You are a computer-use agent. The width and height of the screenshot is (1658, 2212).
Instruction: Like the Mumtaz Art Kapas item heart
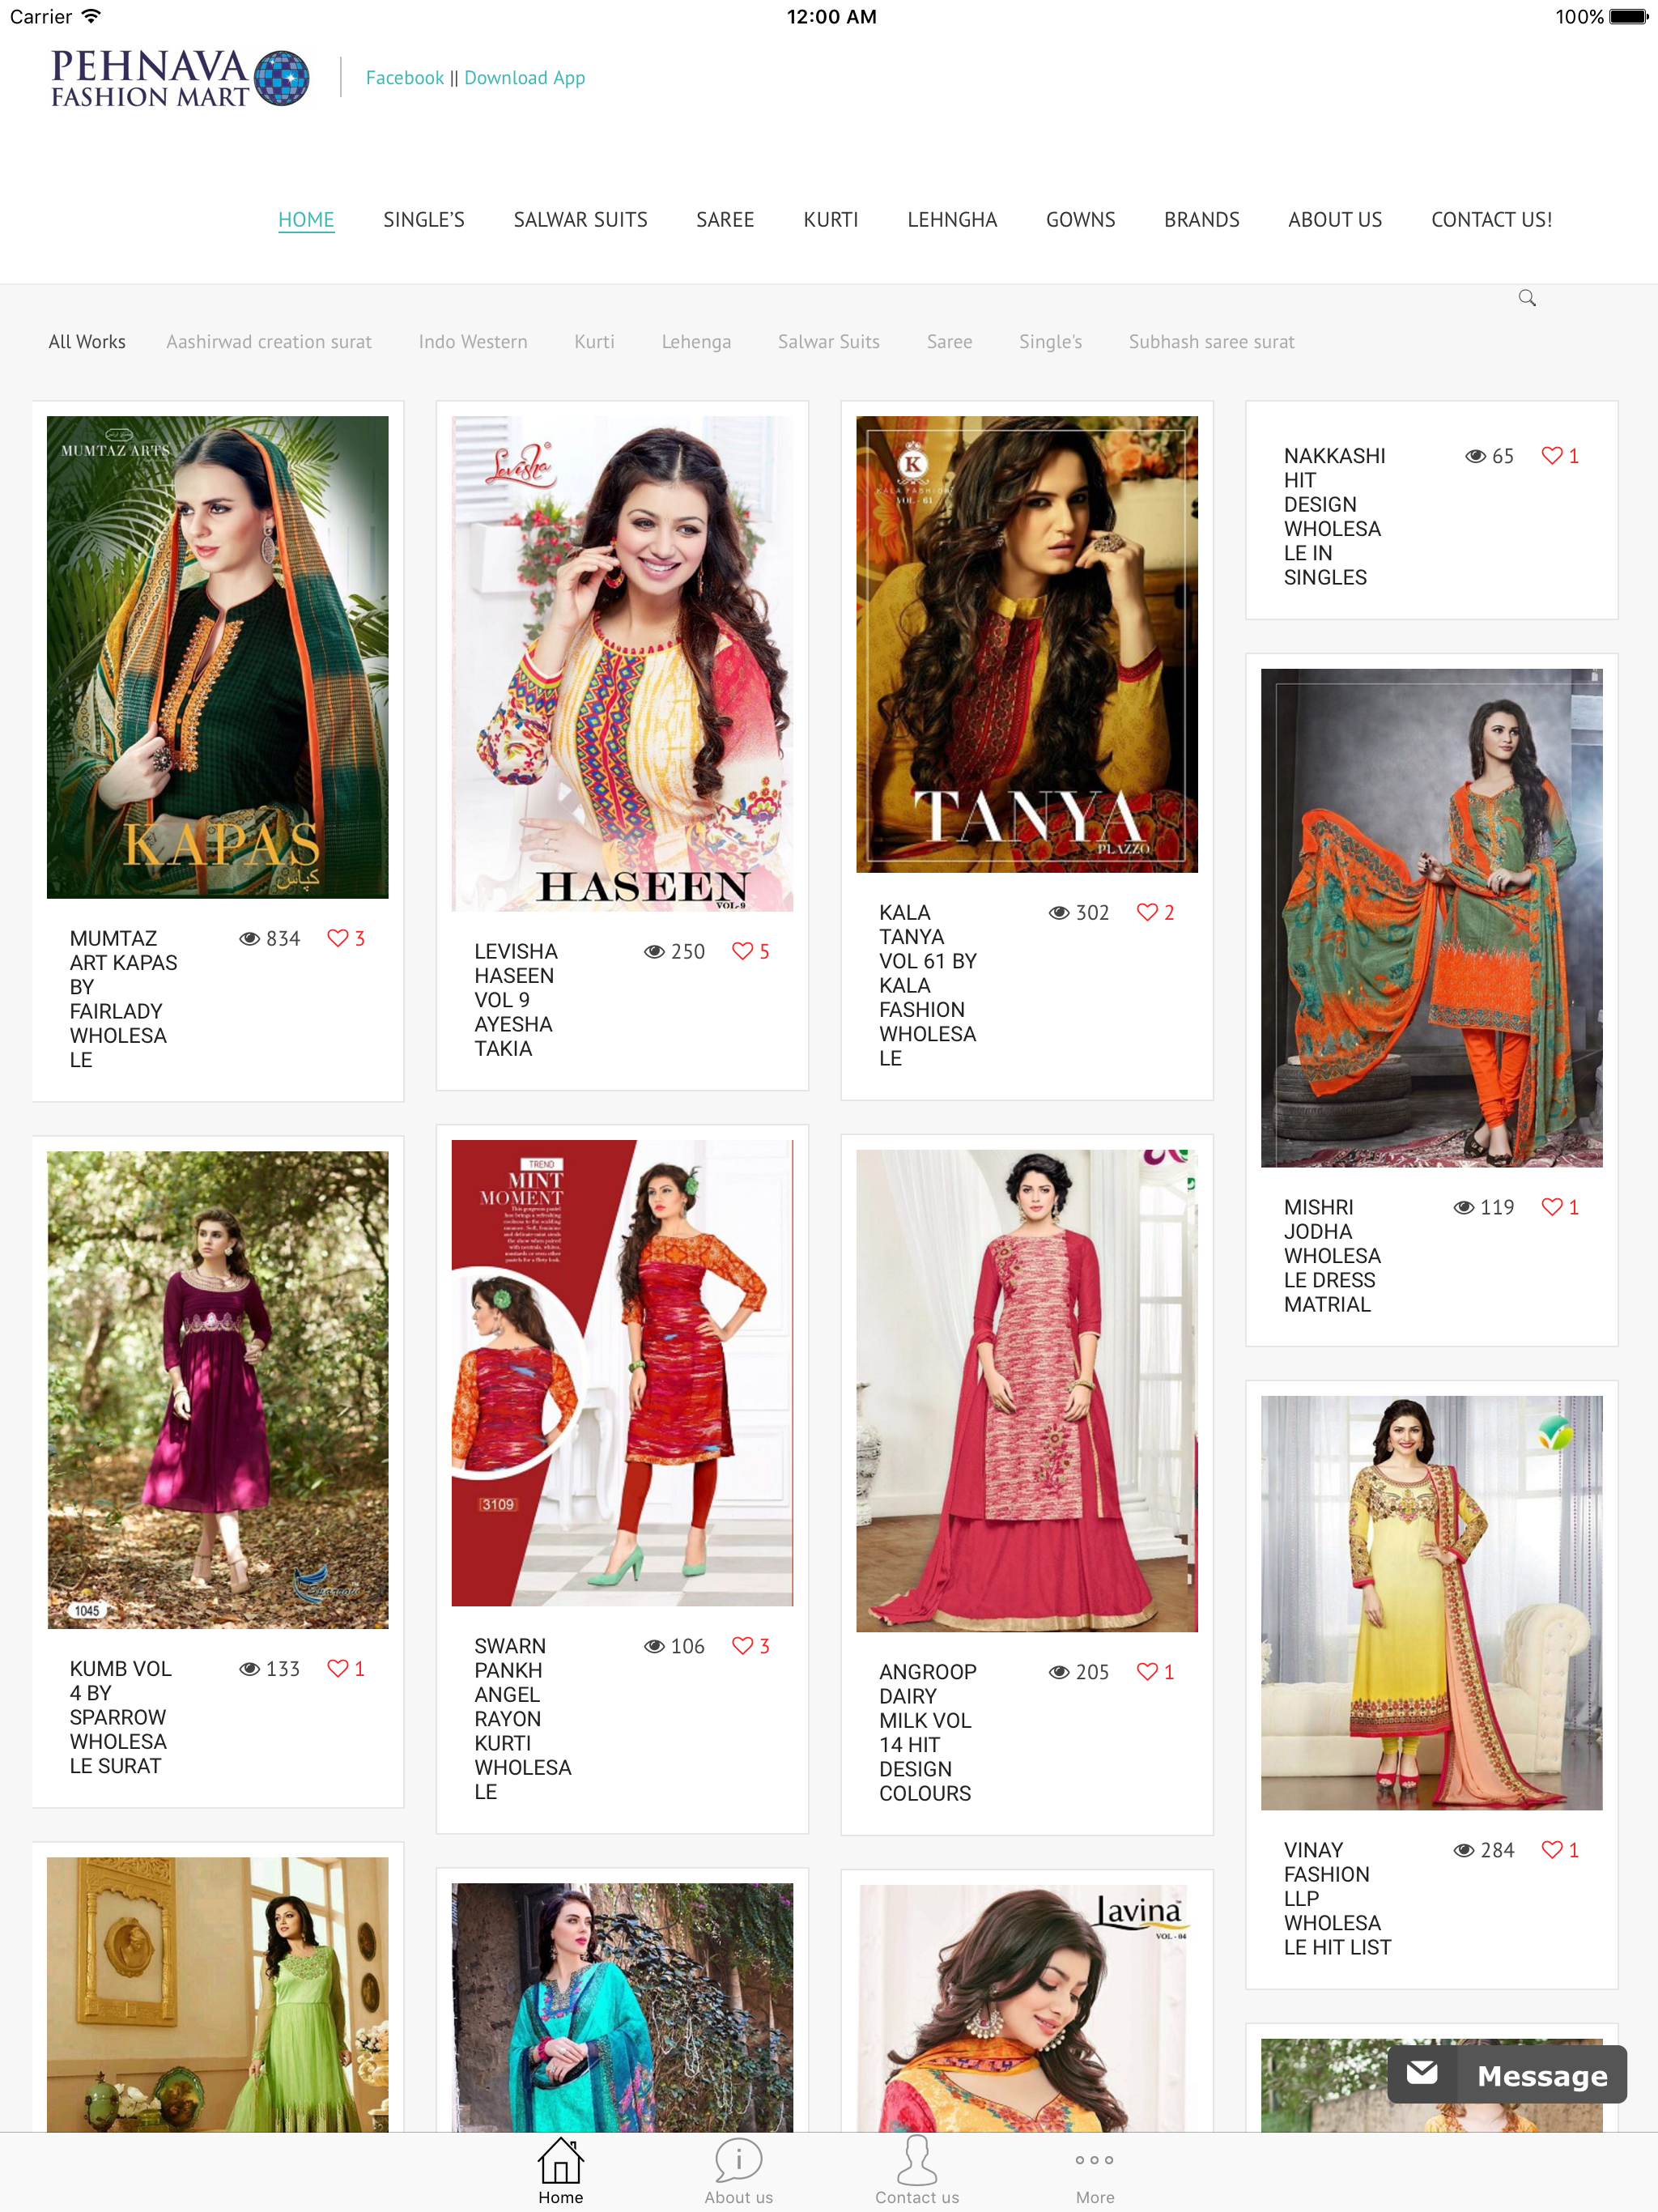[x=338, y=938]
